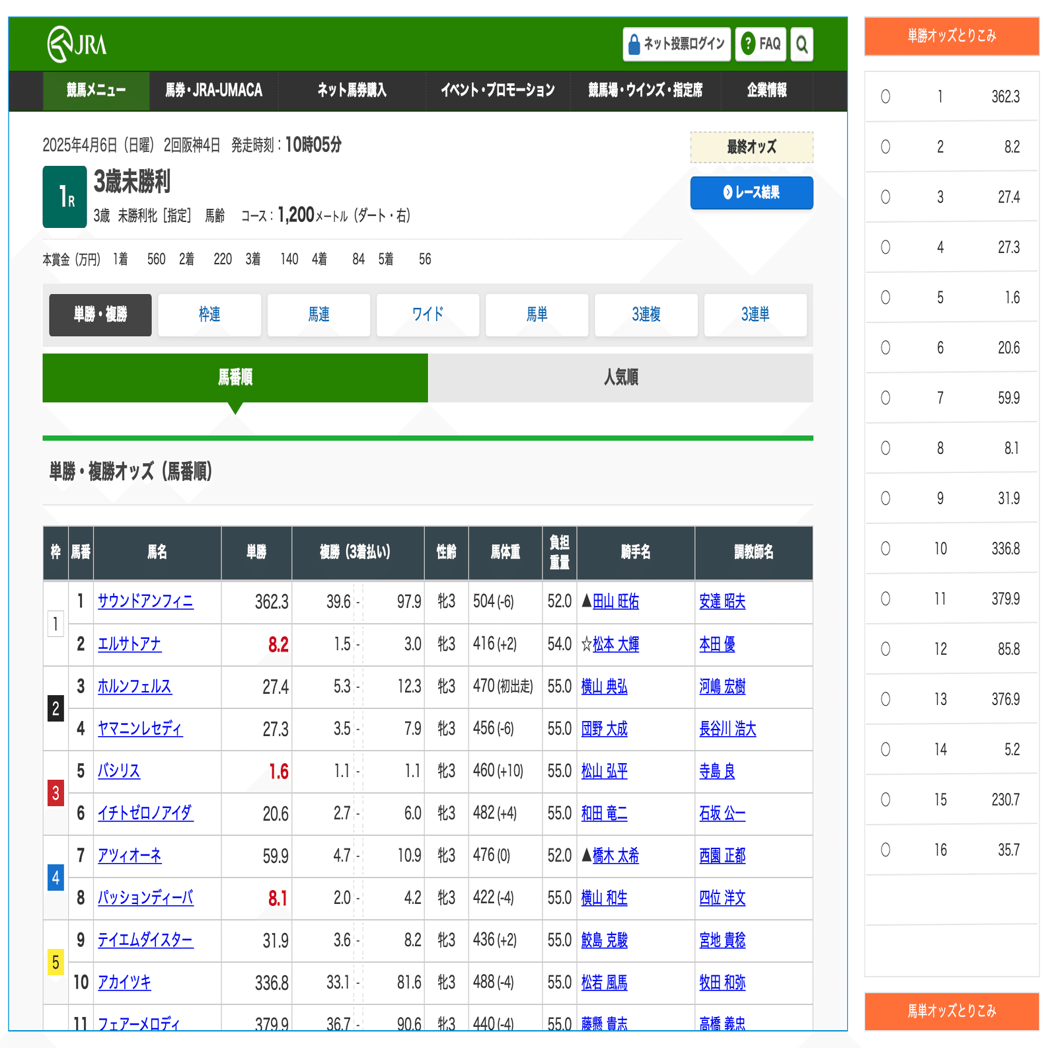
Task: Select radio button for horse 3
Action: [x=885, y=197]
